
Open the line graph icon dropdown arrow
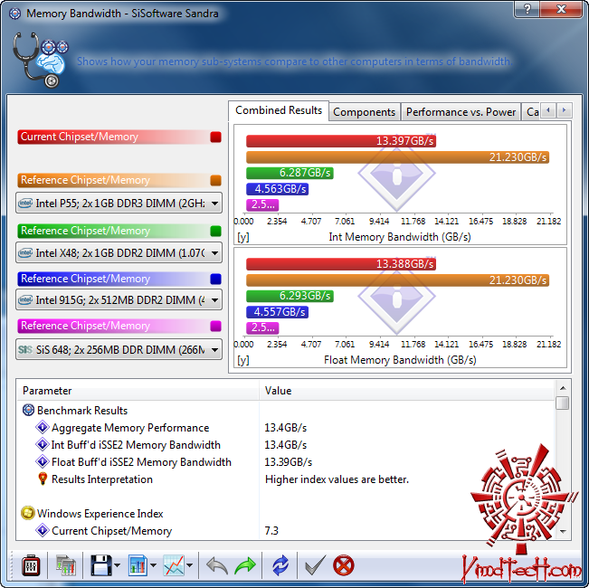[189, 565]
